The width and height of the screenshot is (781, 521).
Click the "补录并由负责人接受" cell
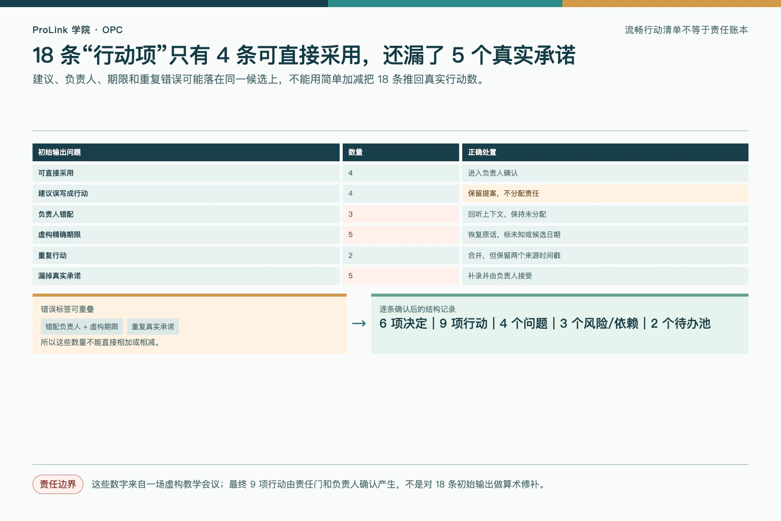605,276
